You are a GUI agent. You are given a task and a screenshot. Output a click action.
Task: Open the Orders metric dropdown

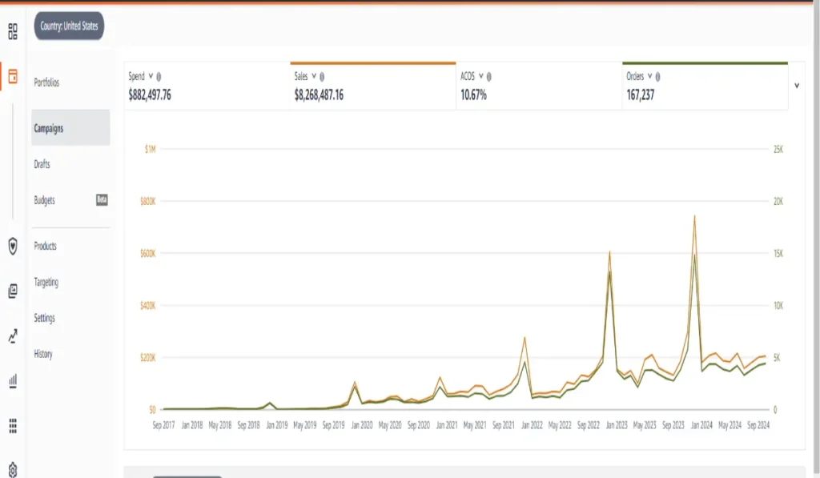pos(649,77)
